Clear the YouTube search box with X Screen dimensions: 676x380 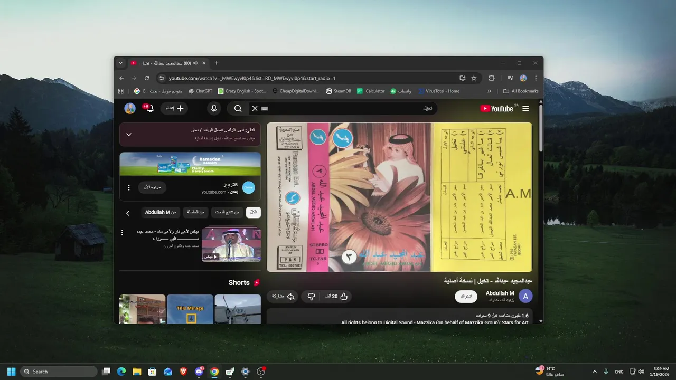[255, 108]
